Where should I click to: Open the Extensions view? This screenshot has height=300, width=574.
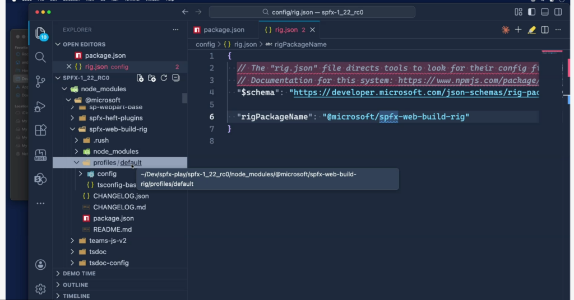pos(40,130)
